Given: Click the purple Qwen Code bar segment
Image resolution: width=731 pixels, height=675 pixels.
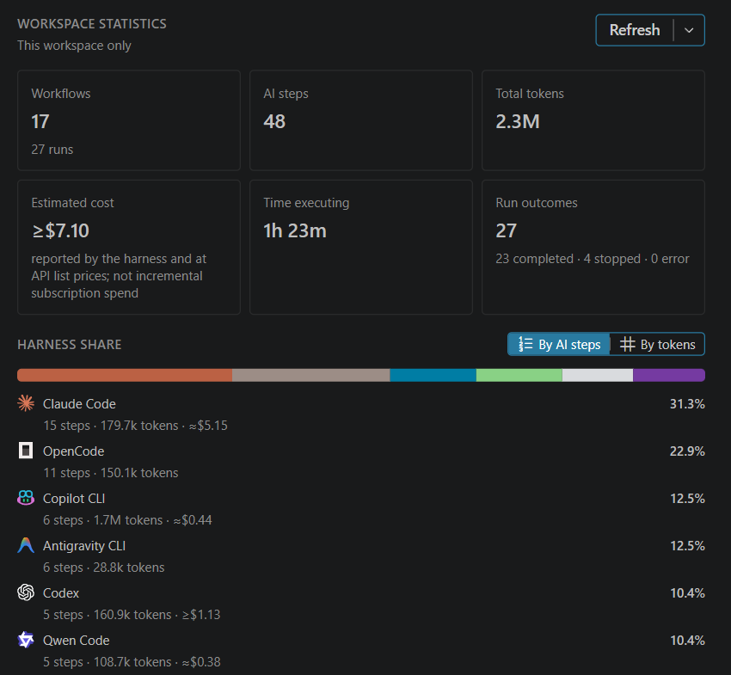Looking at the screenshot, I should pos(669,375).
